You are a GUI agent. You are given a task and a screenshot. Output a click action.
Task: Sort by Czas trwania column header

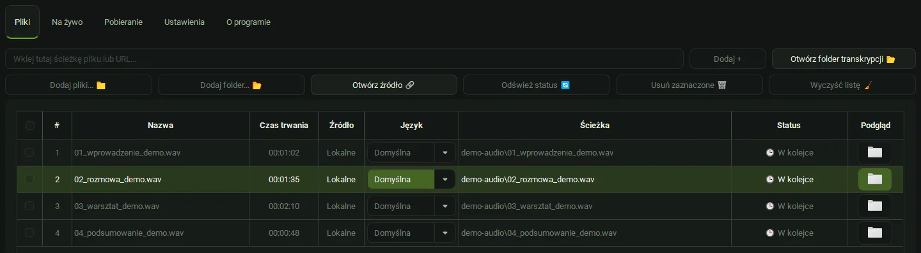point(284,126)
